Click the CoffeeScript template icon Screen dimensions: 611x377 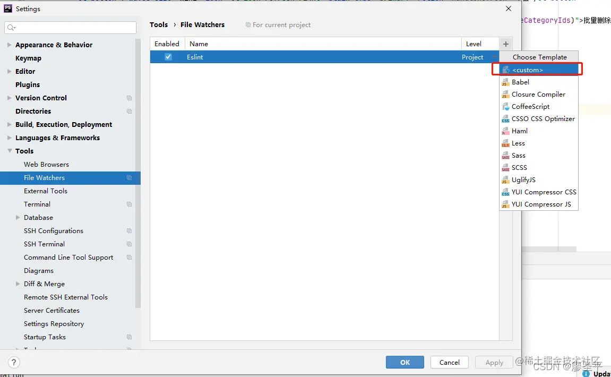[x=505, y=106]
